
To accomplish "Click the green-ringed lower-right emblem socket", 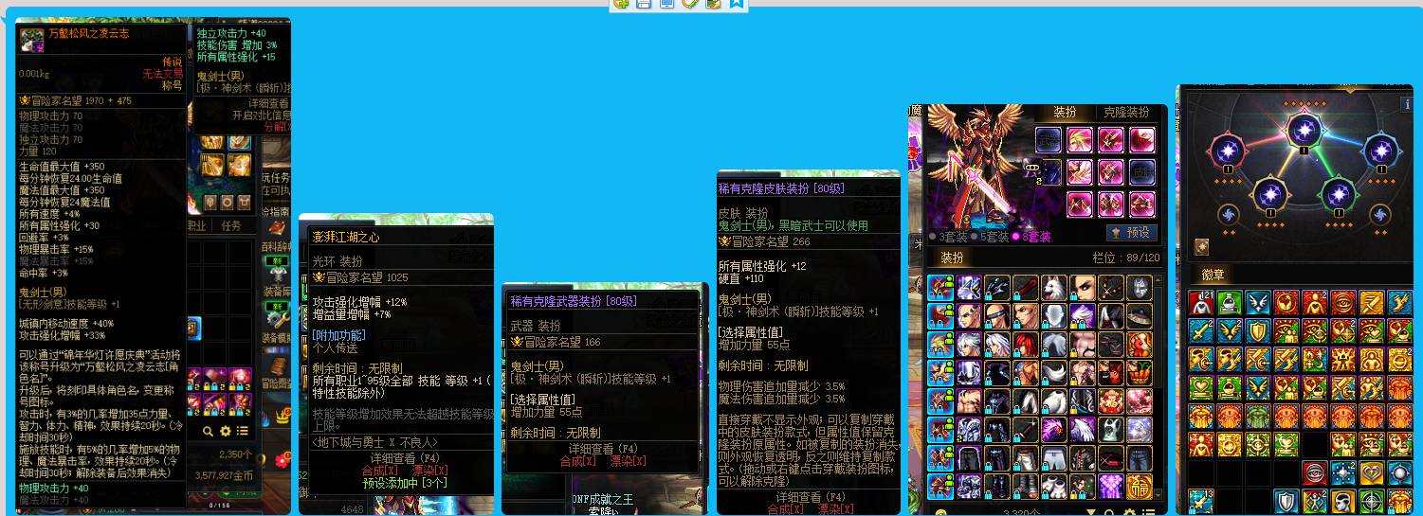I will (x=1339, y=195).
